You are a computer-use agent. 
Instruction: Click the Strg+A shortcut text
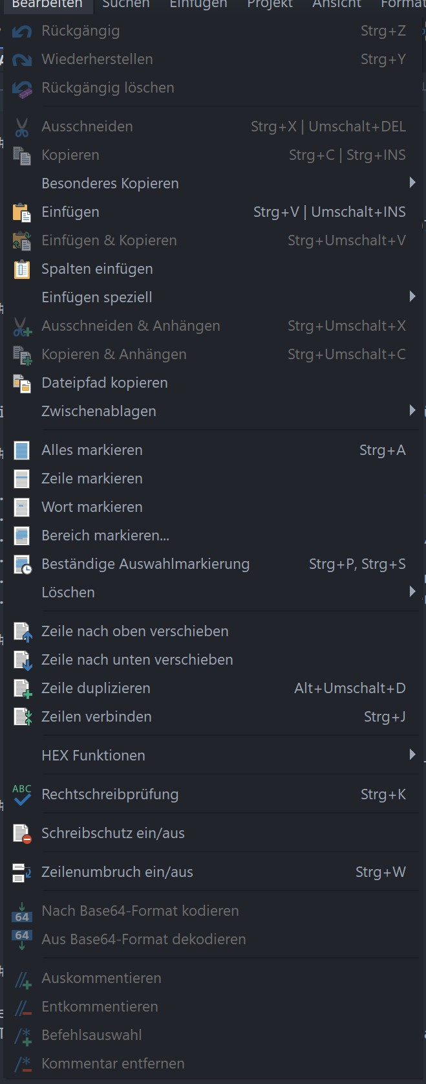click(383, 450)
